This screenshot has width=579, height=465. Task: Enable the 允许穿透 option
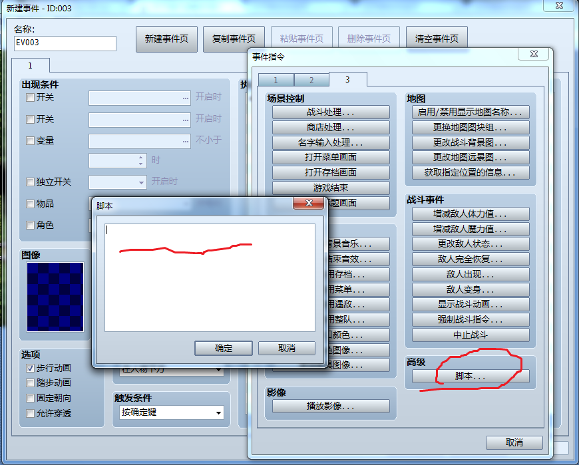tap(30, 413)
